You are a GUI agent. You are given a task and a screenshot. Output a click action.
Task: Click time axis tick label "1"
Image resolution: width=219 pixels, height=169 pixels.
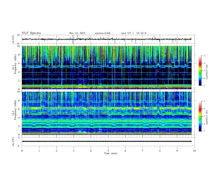coord(39,151)
